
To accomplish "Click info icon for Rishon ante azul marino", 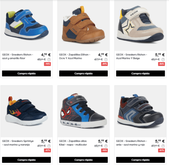I will click(x=163, y=146).
